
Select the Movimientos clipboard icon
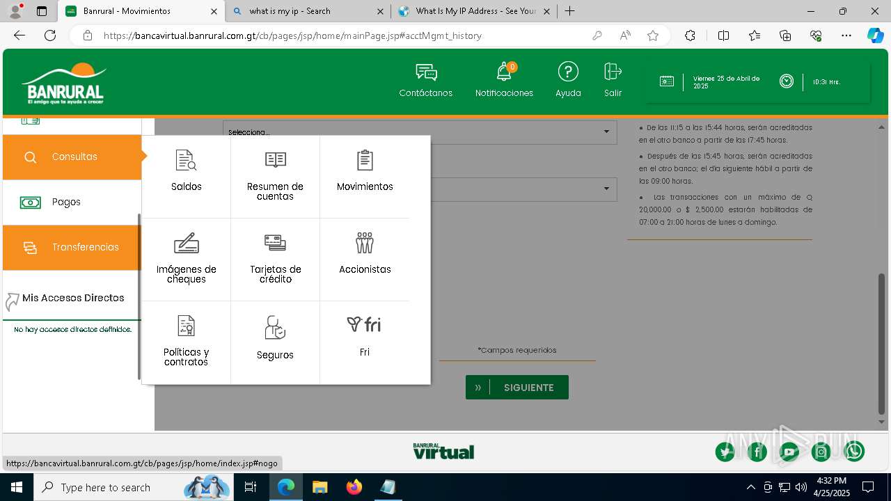click(365, 160)
